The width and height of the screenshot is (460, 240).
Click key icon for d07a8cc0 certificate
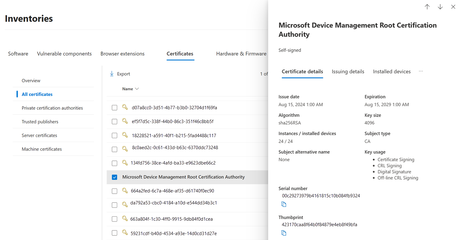coord(125,107)
